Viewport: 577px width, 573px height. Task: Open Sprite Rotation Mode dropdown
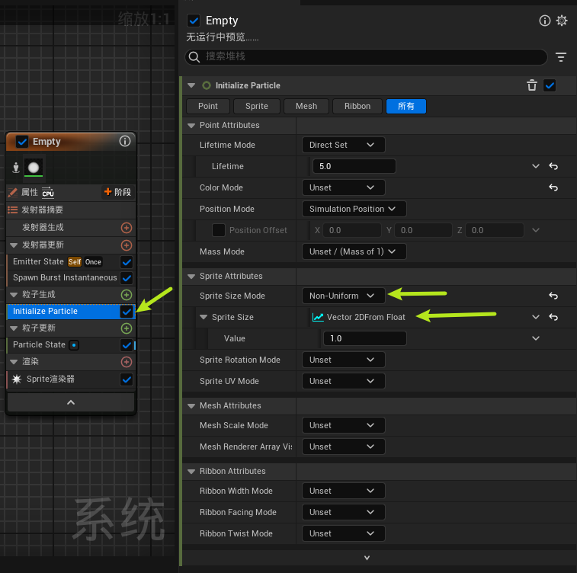343,360
